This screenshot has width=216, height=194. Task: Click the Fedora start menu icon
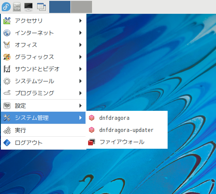6,7
